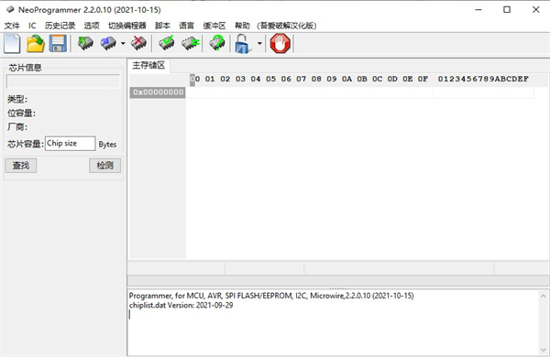Expand the dropdown arrow beside the padlock icon
This screenshot has width=550, height=357.
pos(259,43)
